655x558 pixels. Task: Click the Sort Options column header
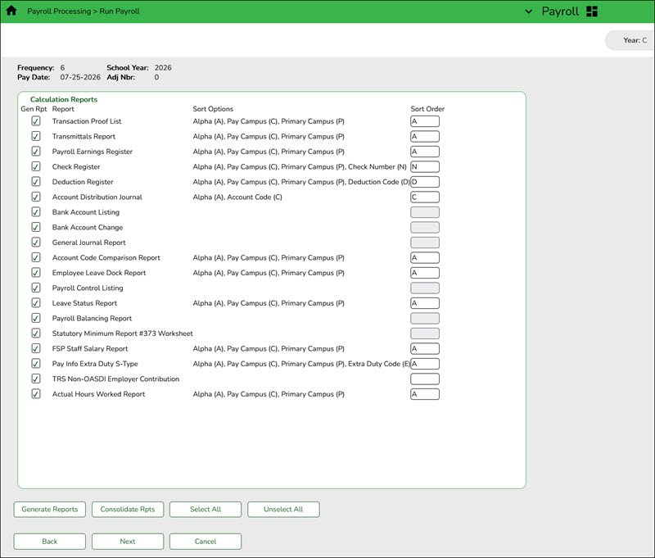pyautogui.click(x=213, y=109)
